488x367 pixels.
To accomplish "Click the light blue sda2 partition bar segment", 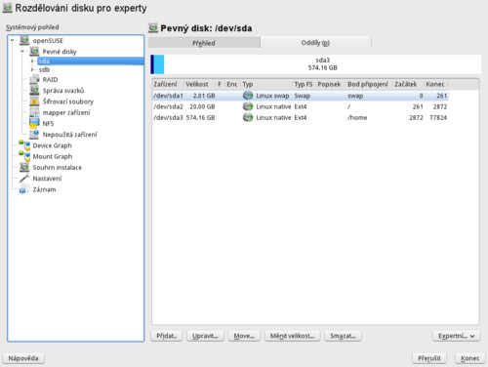I will [159, 64].
